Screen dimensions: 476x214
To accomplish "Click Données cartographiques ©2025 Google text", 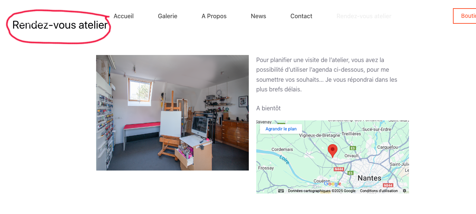I will point(322,191).
